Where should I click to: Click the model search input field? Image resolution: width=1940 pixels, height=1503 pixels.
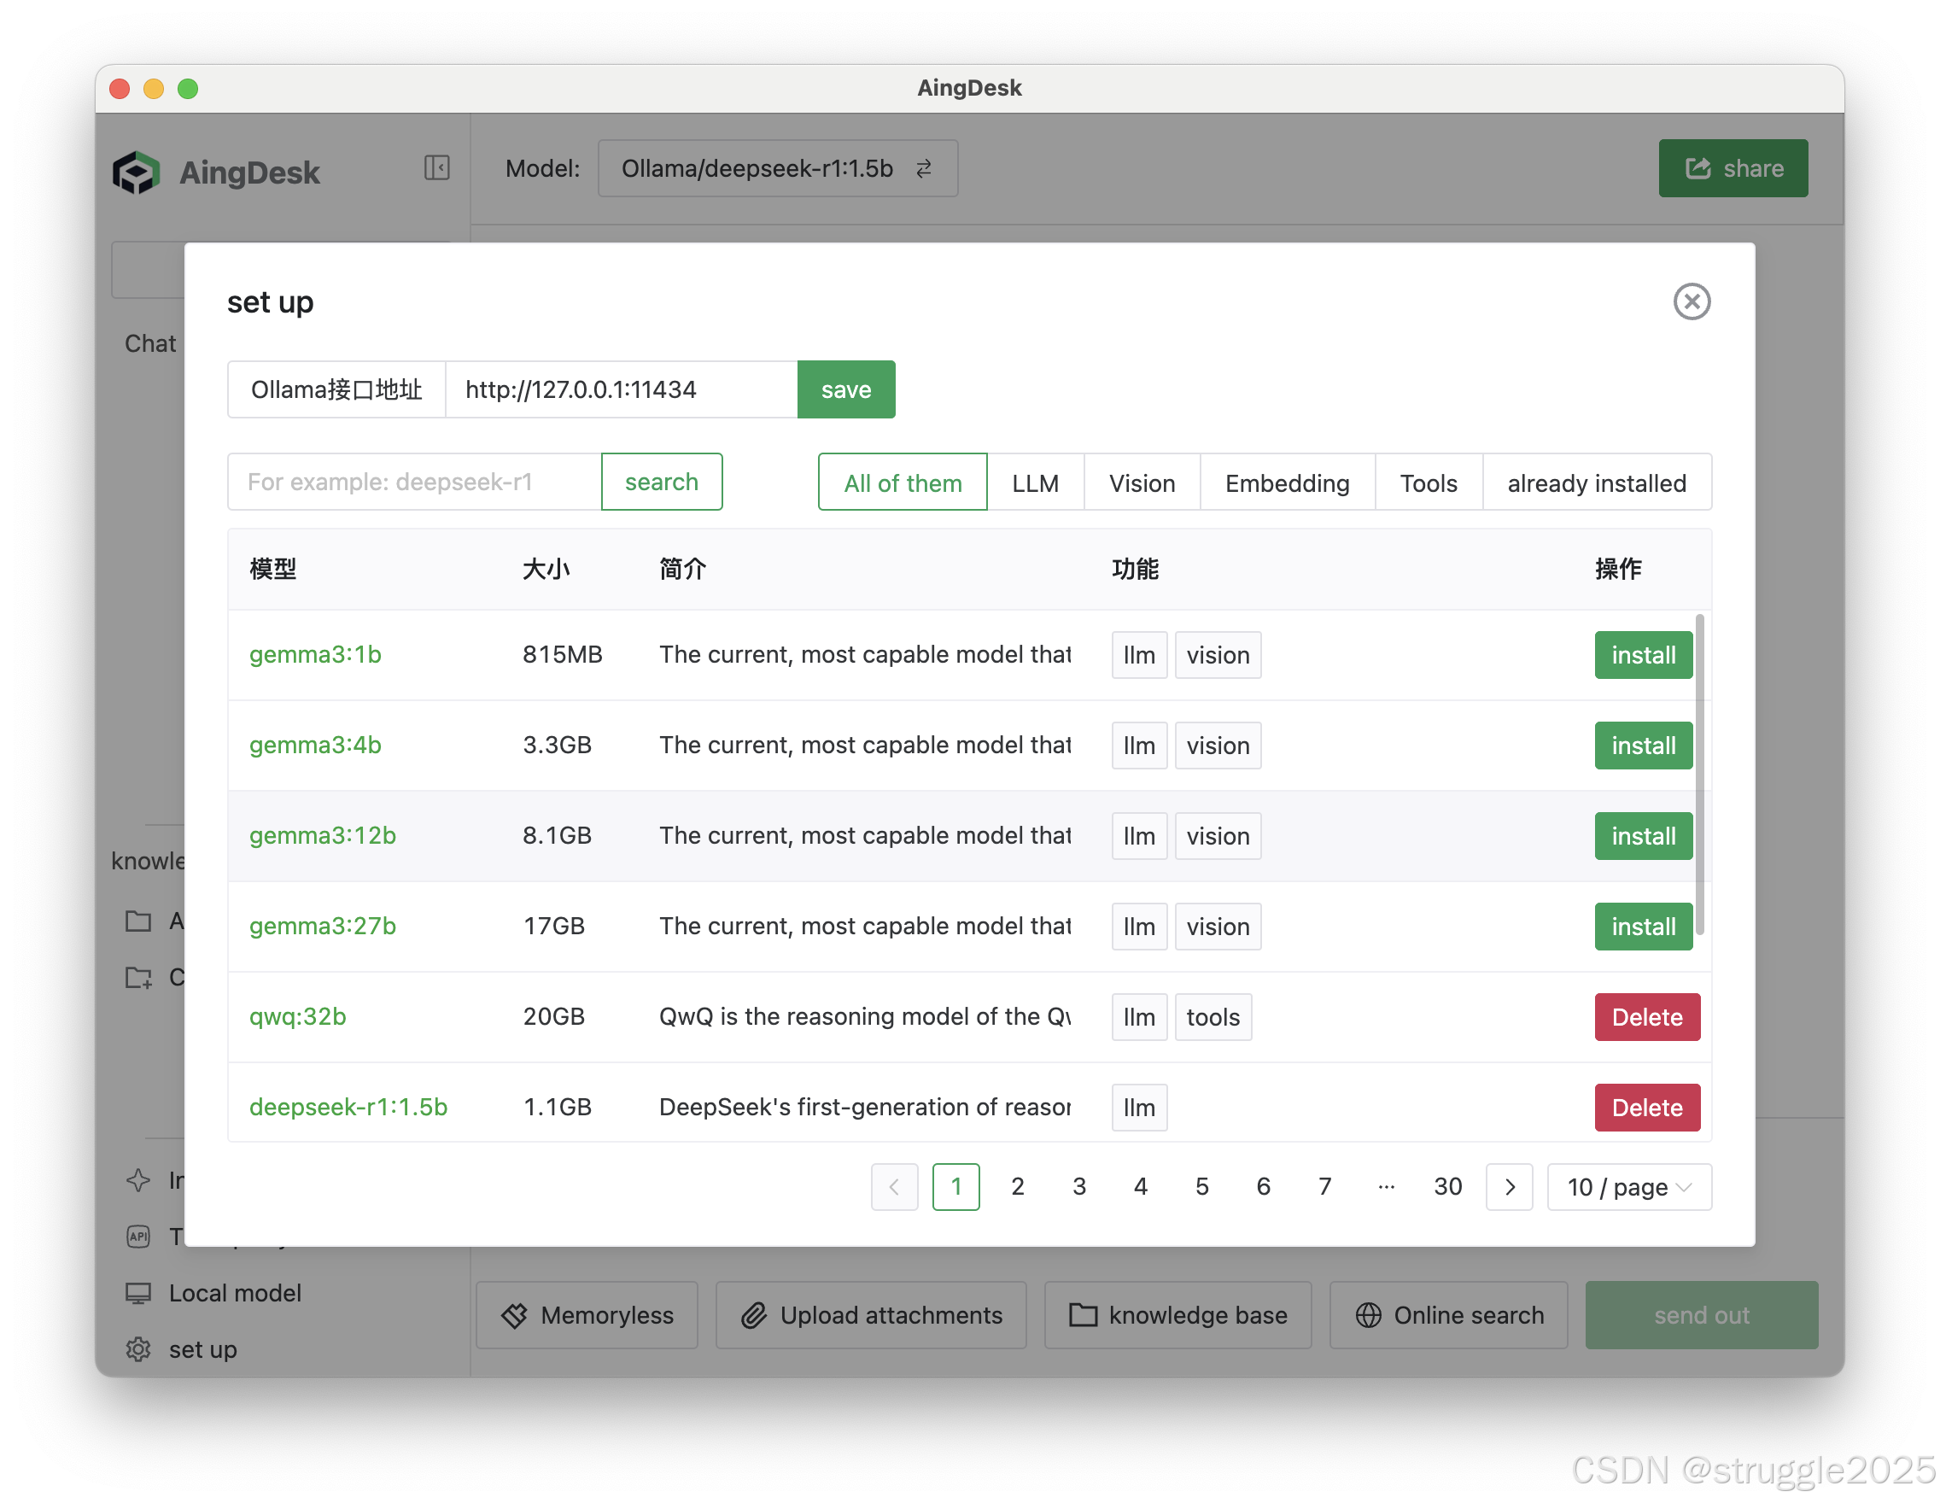tap(414, 482)
